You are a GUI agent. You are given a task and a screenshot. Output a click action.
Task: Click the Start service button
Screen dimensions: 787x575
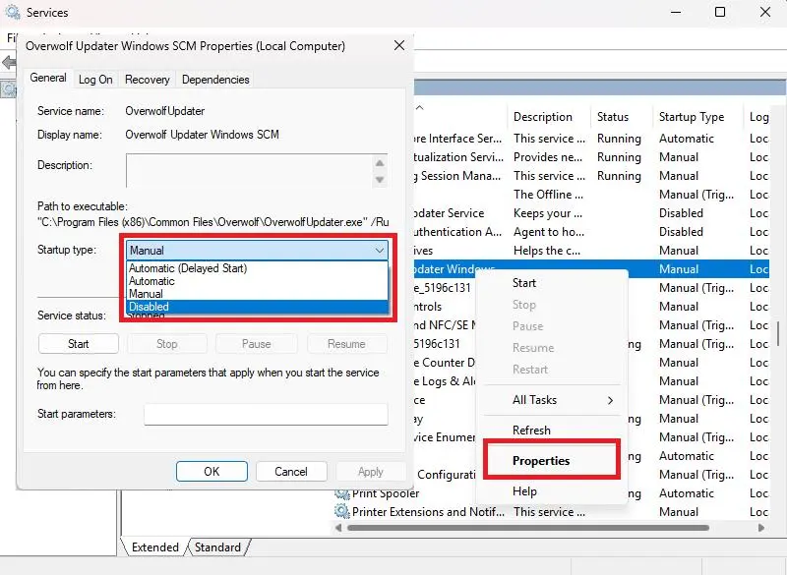(x=79, y=344)
